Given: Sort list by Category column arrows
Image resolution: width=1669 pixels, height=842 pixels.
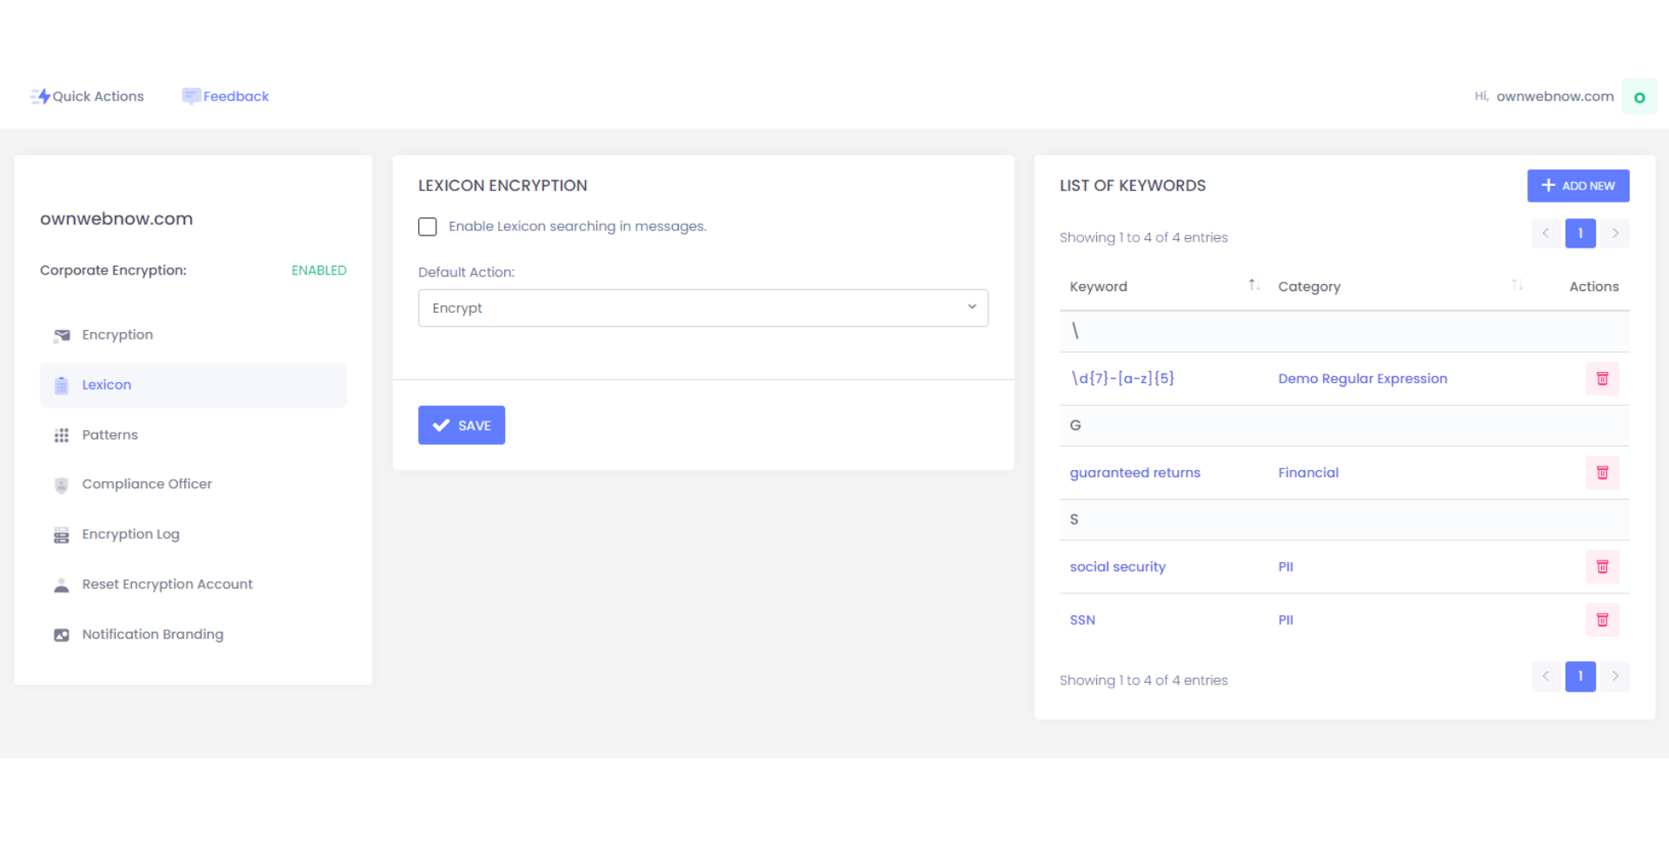Looking at the screenshot, I should coord(1517,285).
